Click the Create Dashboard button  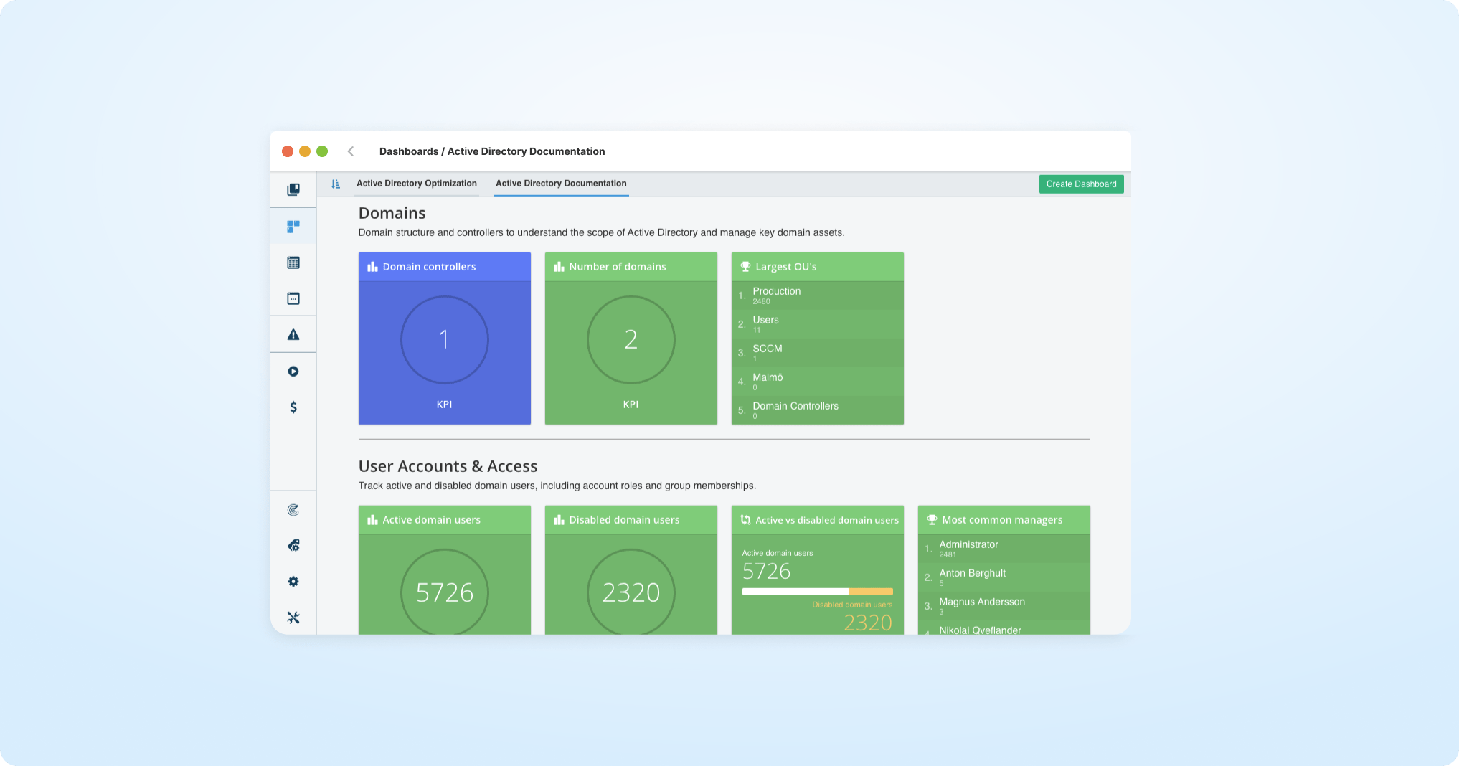tap(1081, 184)
